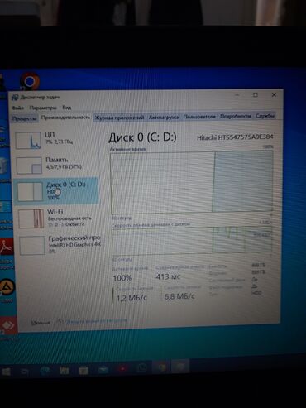Screen dimensions: 306x408
Task: Open the orange triangle player desktop icon
Action: click(7, 287)
